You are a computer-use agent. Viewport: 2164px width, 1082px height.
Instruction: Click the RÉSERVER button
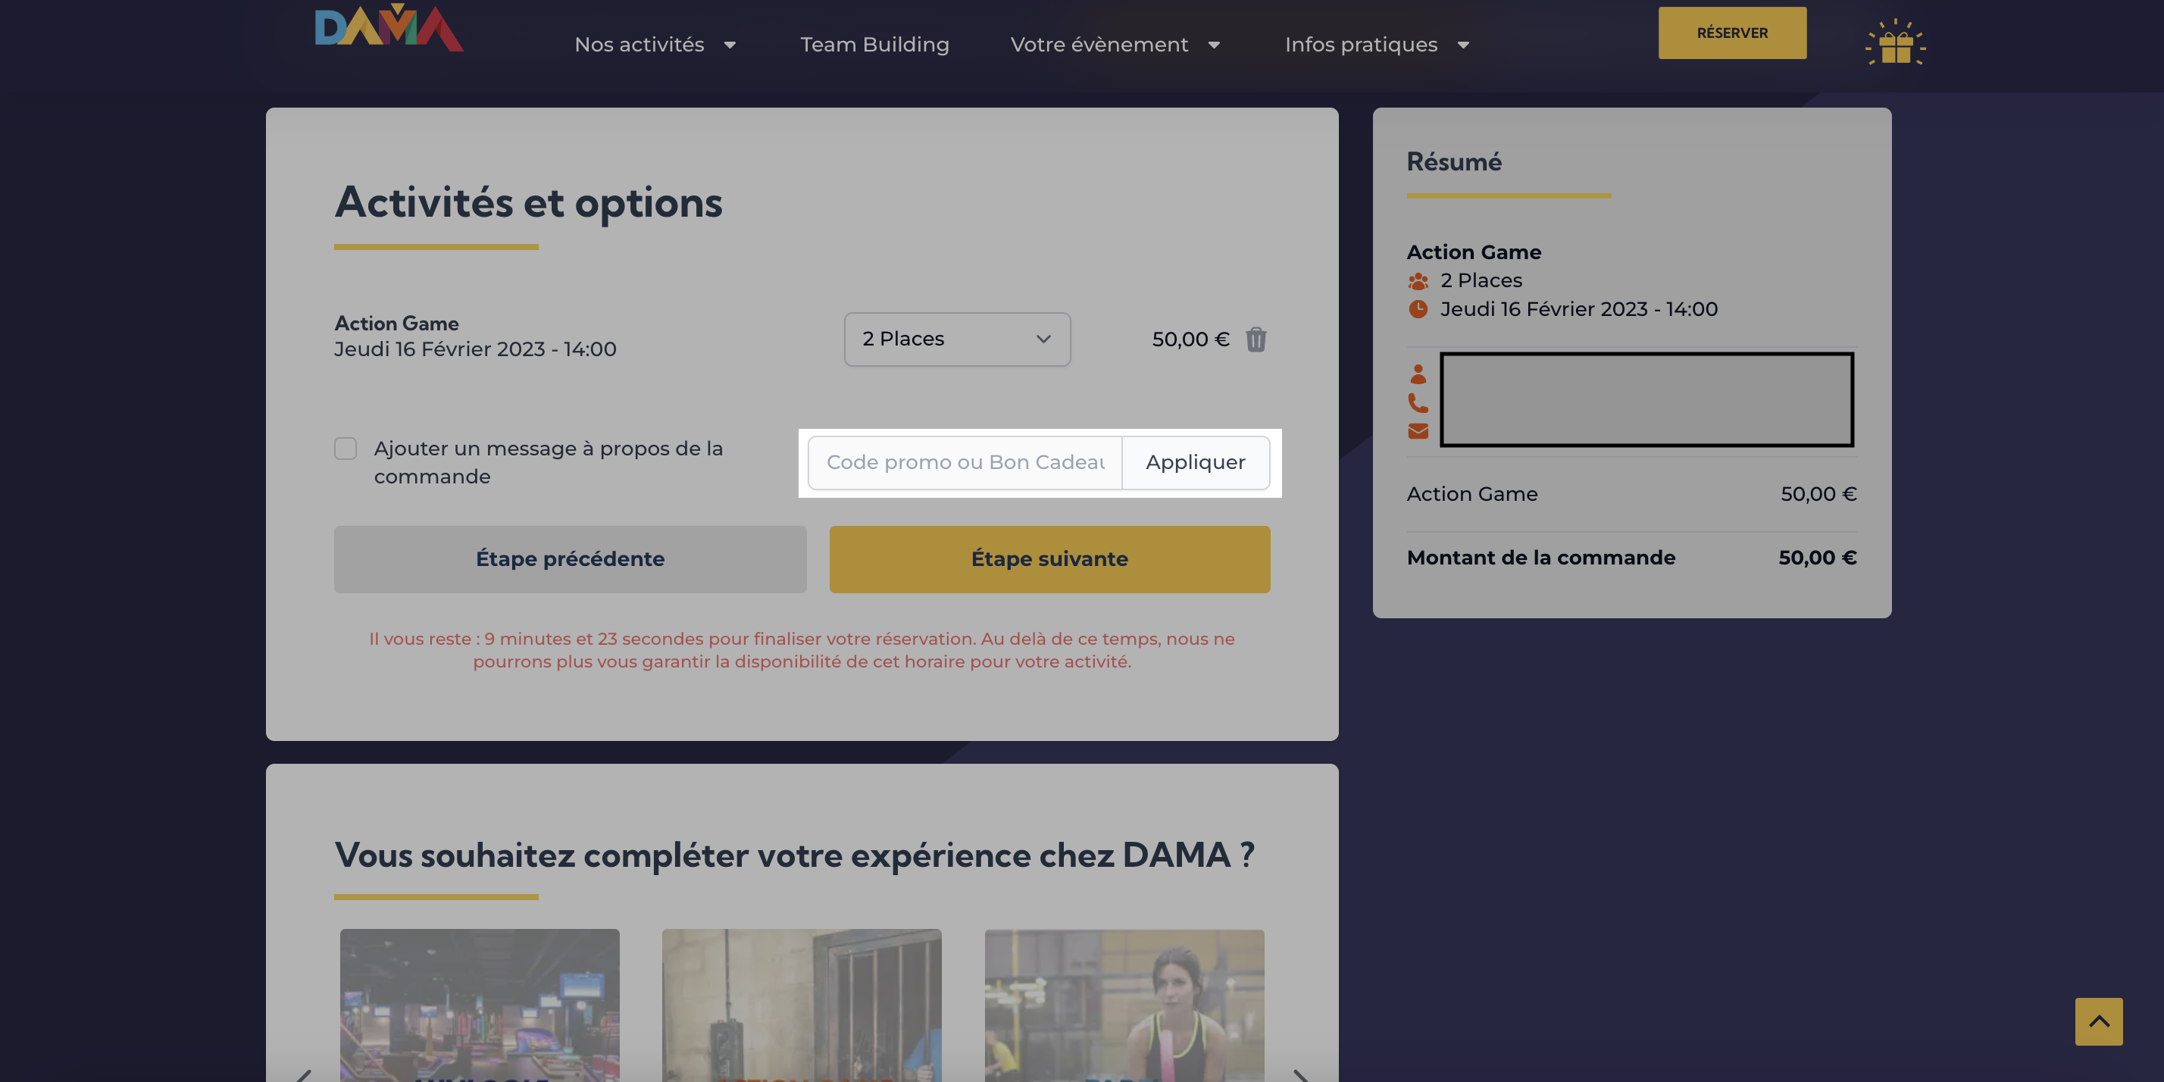(1732, 33)
